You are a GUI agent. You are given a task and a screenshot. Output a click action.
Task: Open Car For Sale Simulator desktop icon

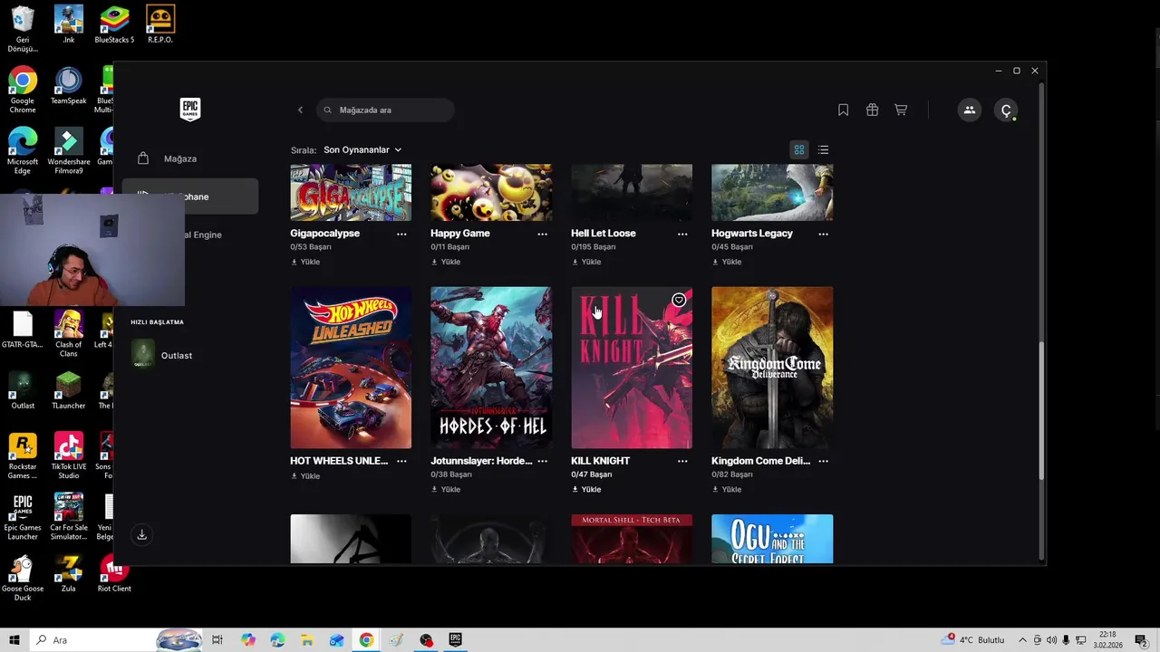pyautogui.click(x=68, y=517)
